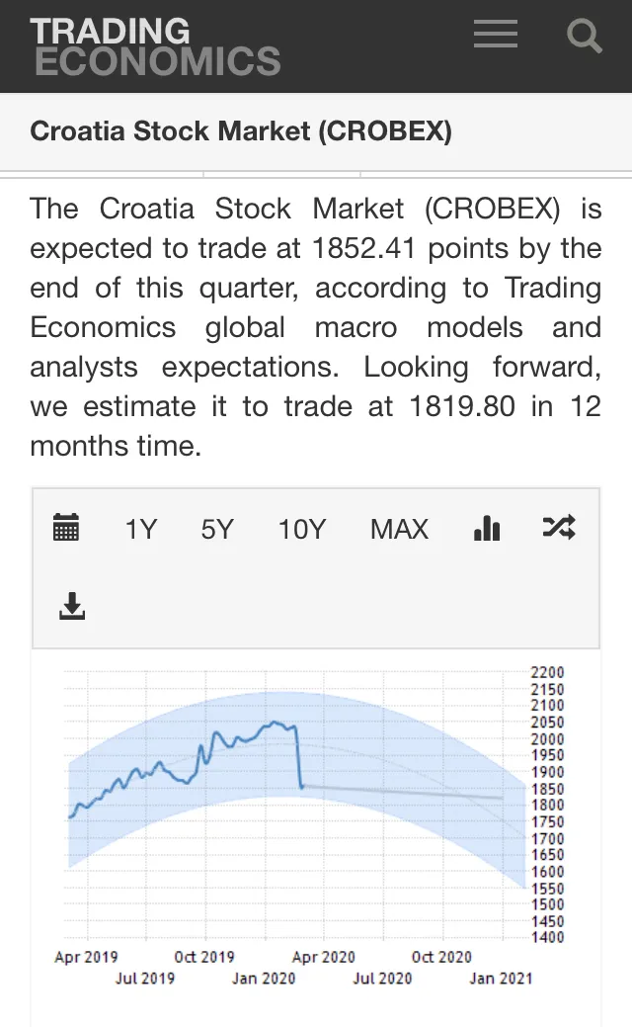
Task: Click the gray forecast projection line
Action: pos(415,792)
